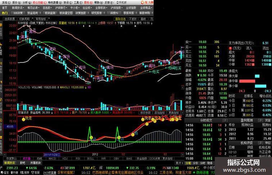Select the BOLL indicator tab
This screenshot has height=175, width=272.
coord(90,159)
